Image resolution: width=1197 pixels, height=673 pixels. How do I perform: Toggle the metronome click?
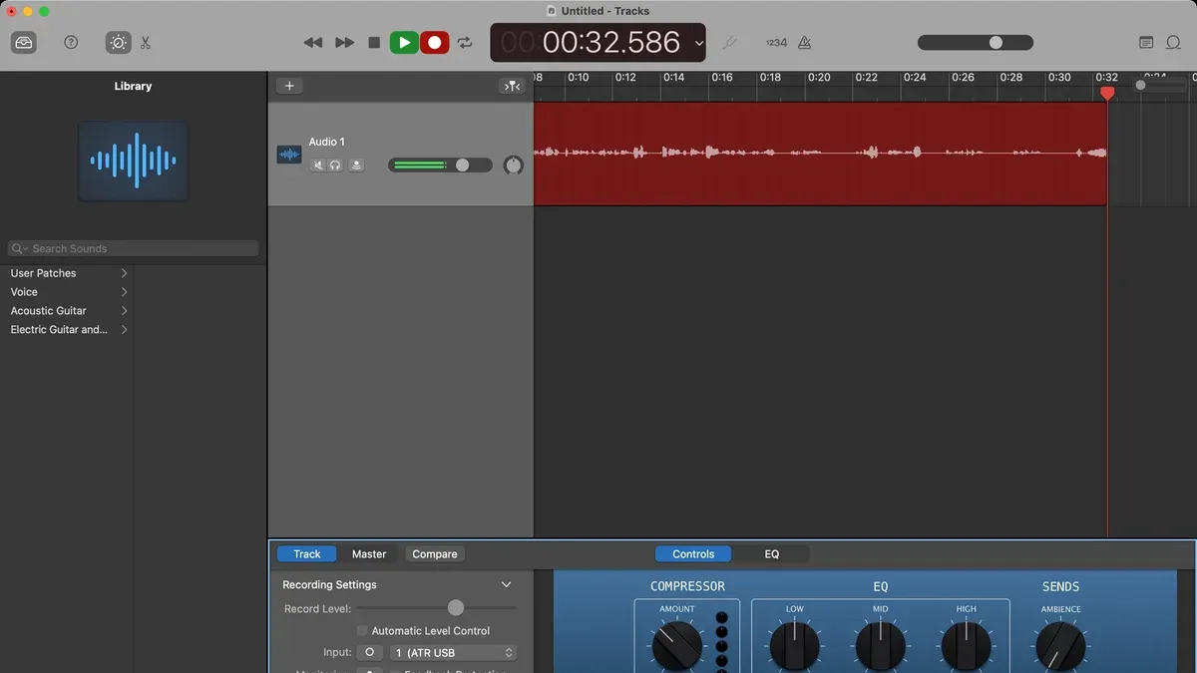pos(805,43)
